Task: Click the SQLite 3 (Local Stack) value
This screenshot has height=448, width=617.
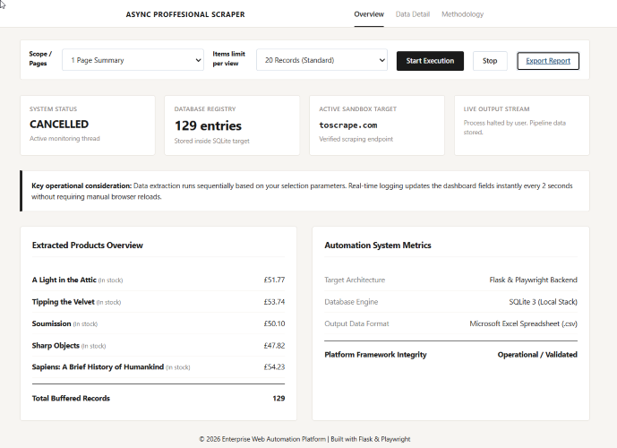Action: coord(543,302)
